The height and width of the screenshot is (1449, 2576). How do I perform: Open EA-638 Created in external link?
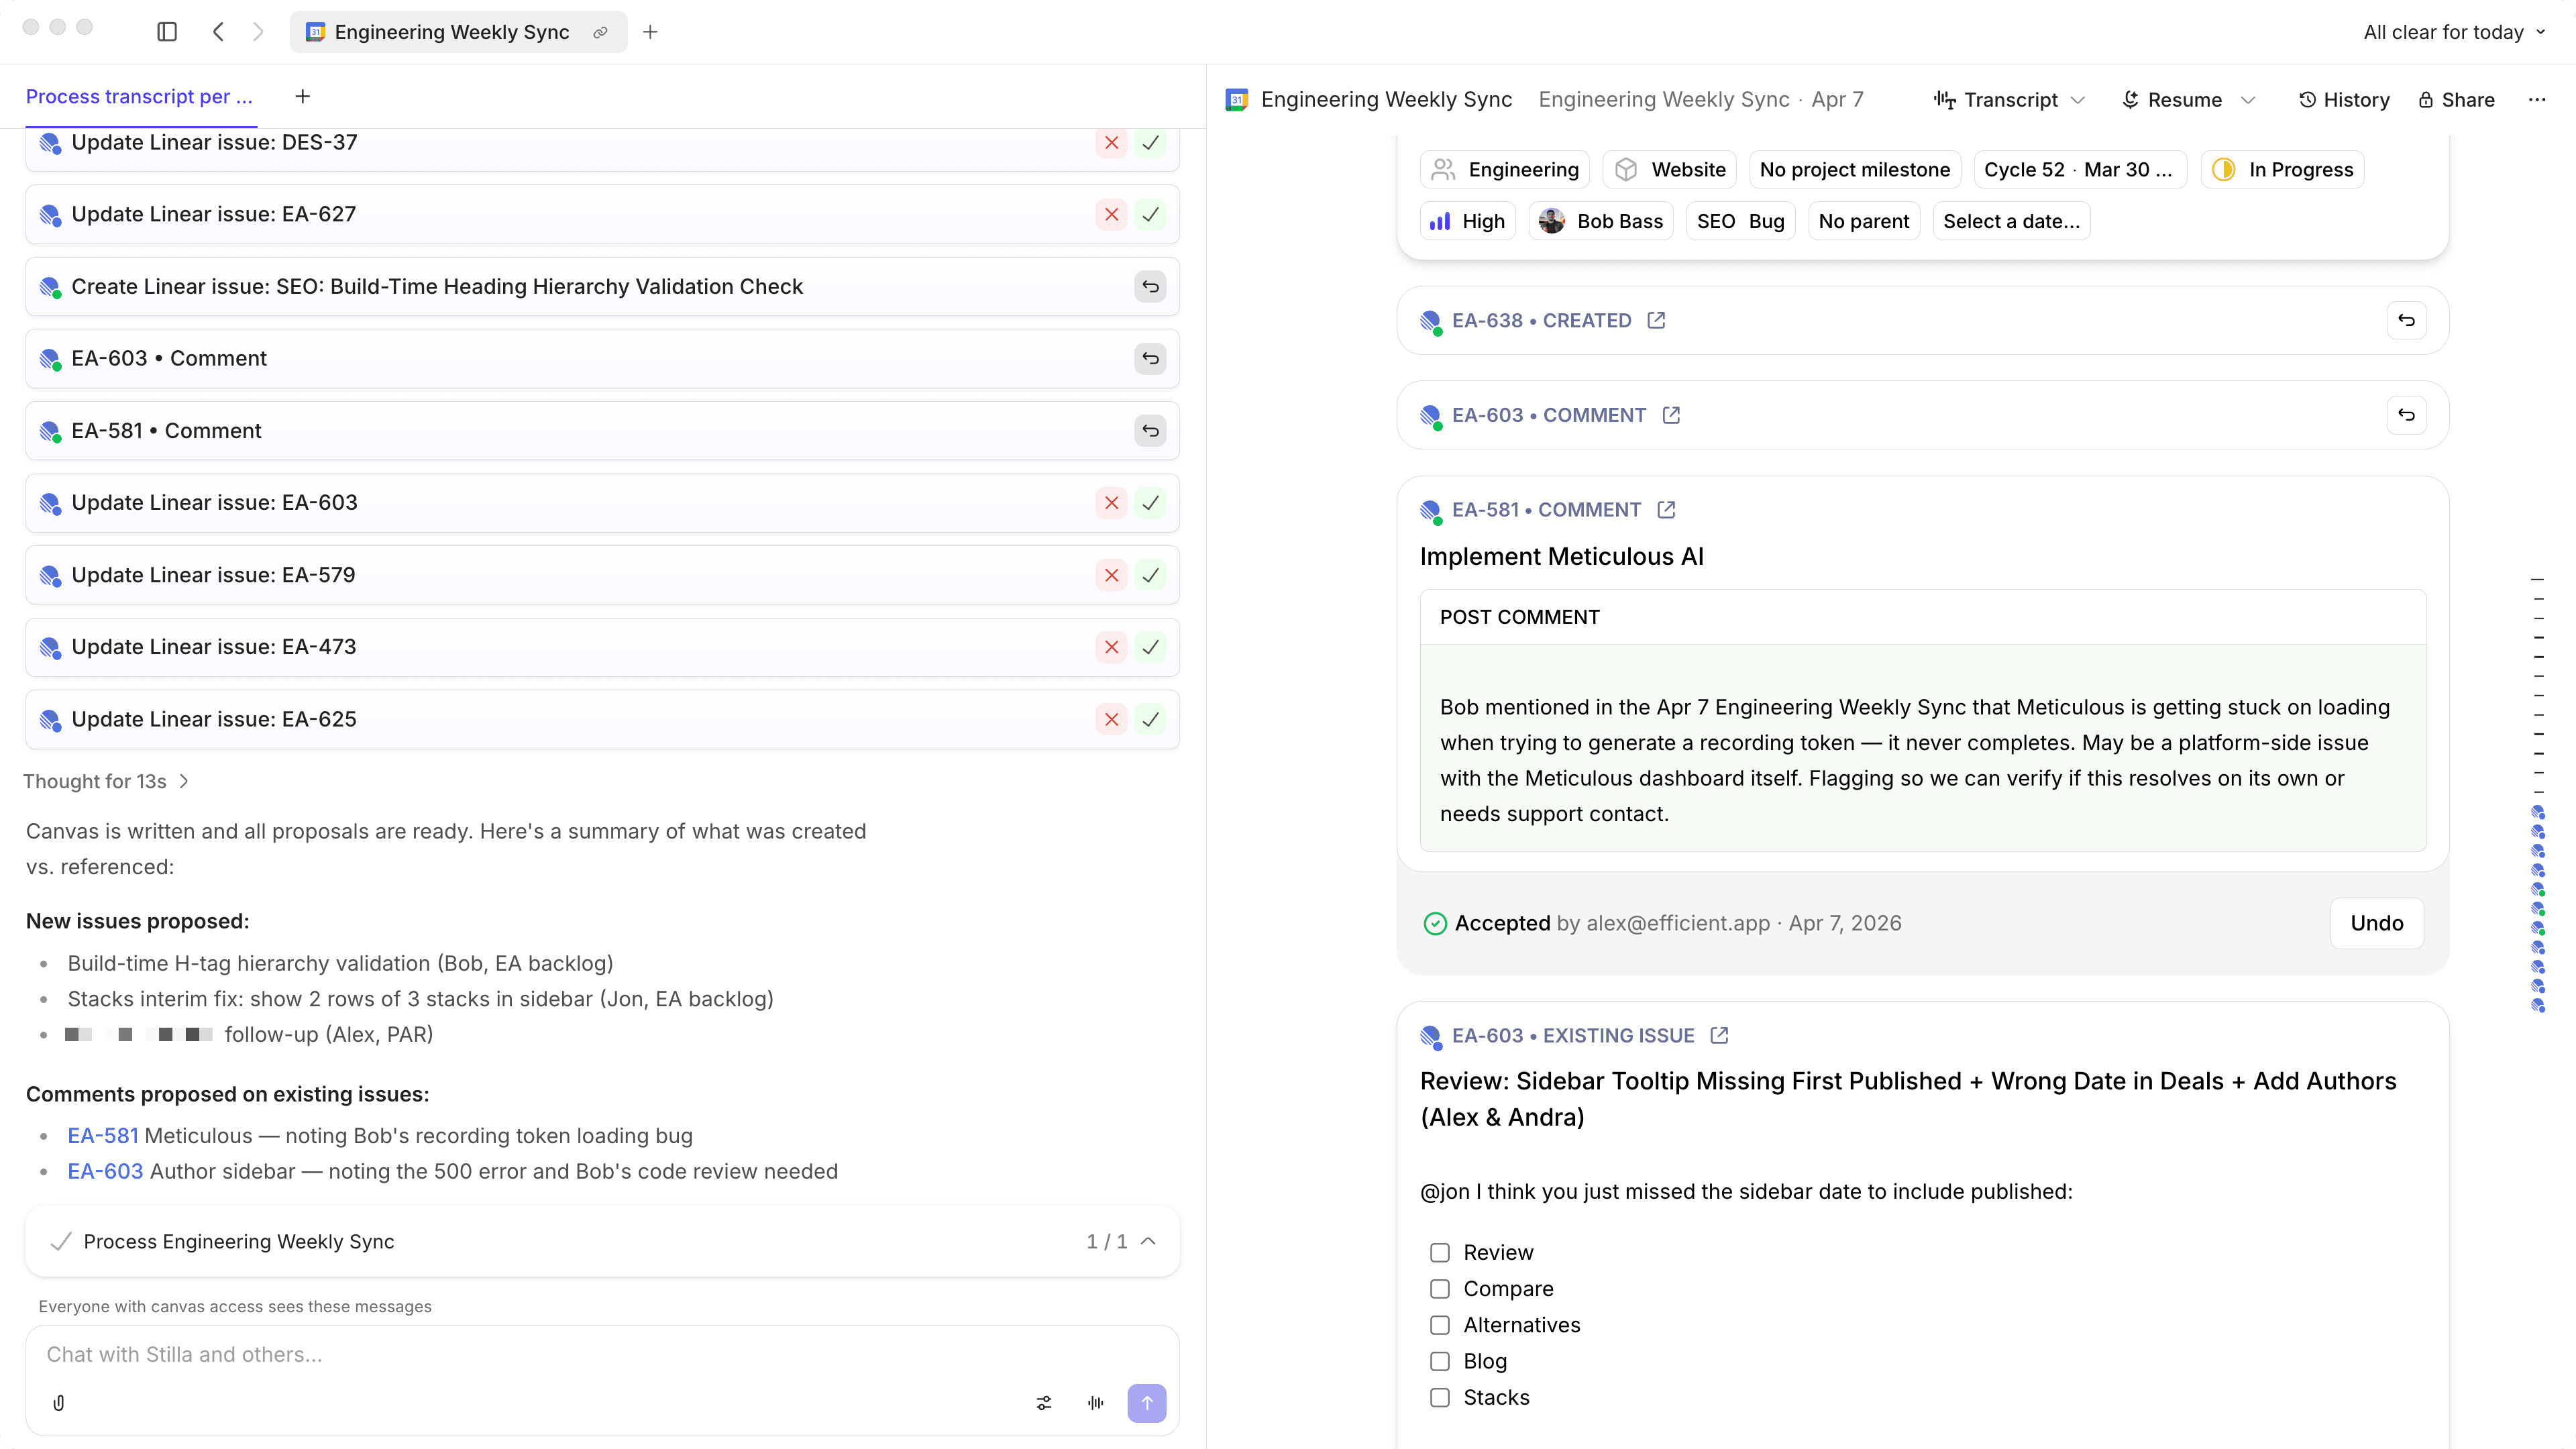click(x=1656, y=320)
